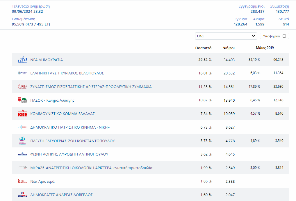Open ΝΕΑ ΔΗΜΟΚΡΑΤΙΑ party link
Image resolution: width=296 pixels, height=201 pixels.
tap(47, 60)
